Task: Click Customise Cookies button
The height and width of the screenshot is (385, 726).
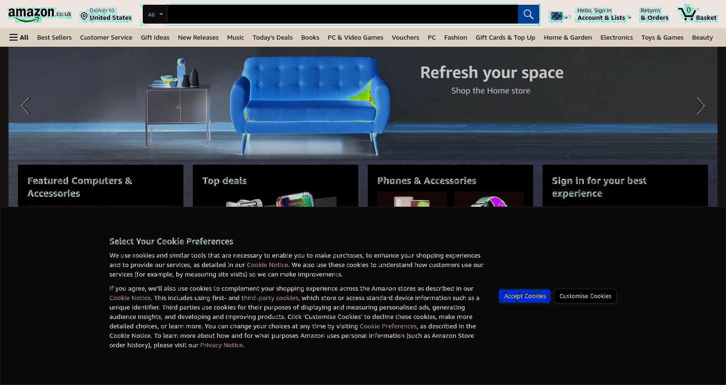Action: (x=585, y=296)
